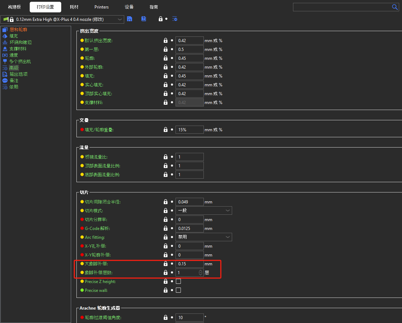Open the 速度 page in the sidebar
The width and height of the screenshot is (402, 323).
13,55
